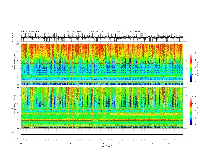
Task: Click the "start UT = 8 :30:0" header text
Action: 127,32
